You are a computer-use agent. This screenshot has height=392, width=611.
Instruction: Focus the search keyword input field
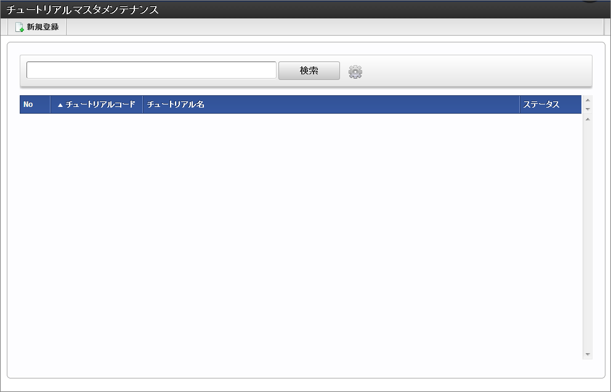point(151,70)
